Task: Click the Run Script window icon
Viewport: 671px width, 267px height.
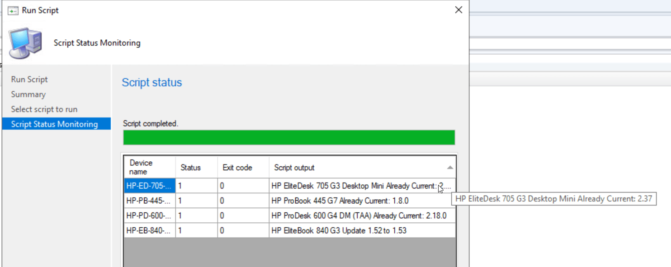Action: click(12, 9)
